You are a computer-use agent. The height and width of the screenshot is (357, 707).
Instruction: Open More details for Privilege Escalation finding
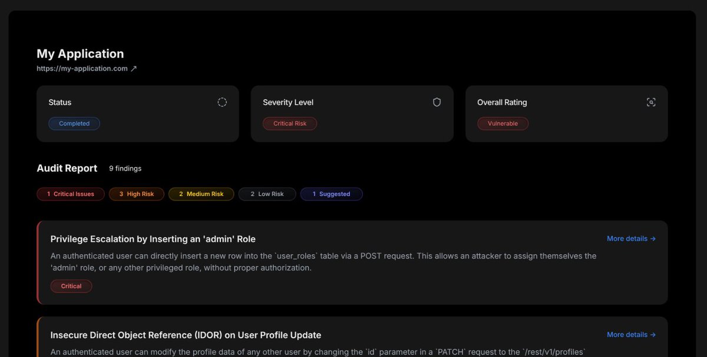tap(631, 239)
